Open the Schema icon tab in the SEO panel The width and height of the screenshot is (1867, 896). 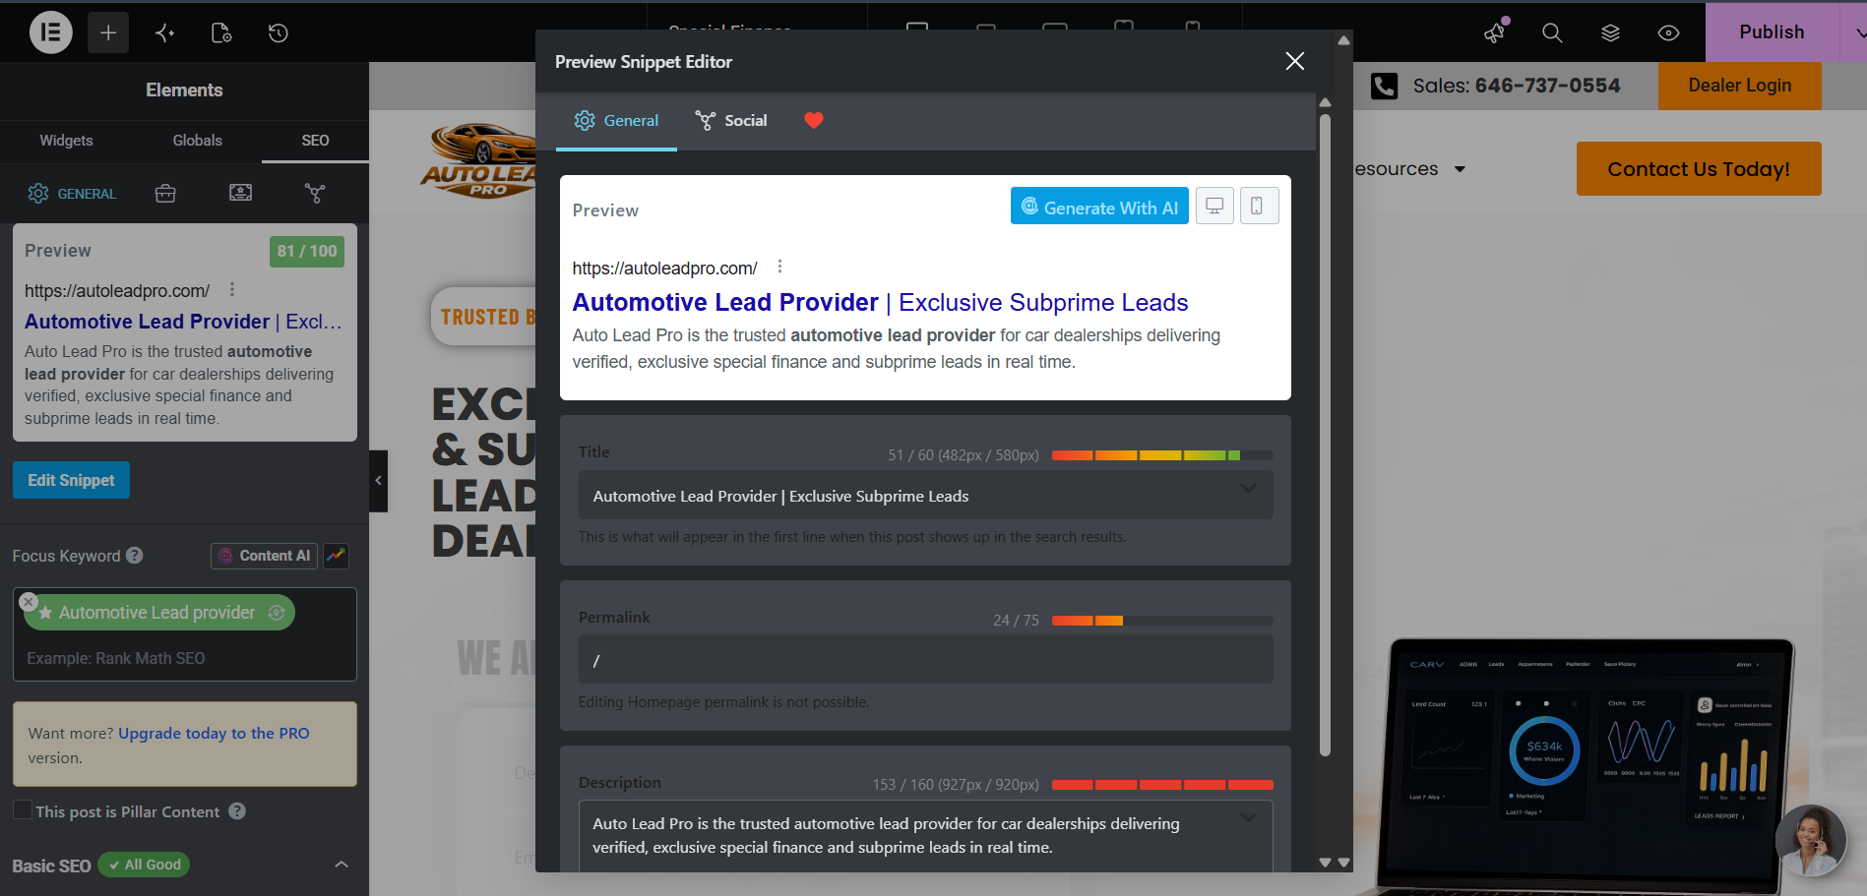click(x=240, y=193)
